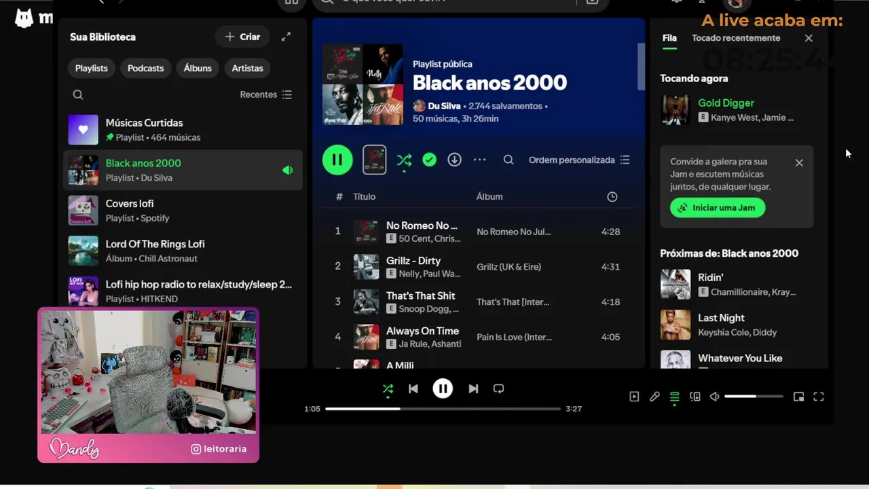The height and width of the screenshot is (489, 869).
Task: Expand Sua Biblioteca with the arrows icon
Action: pos(286,37)
